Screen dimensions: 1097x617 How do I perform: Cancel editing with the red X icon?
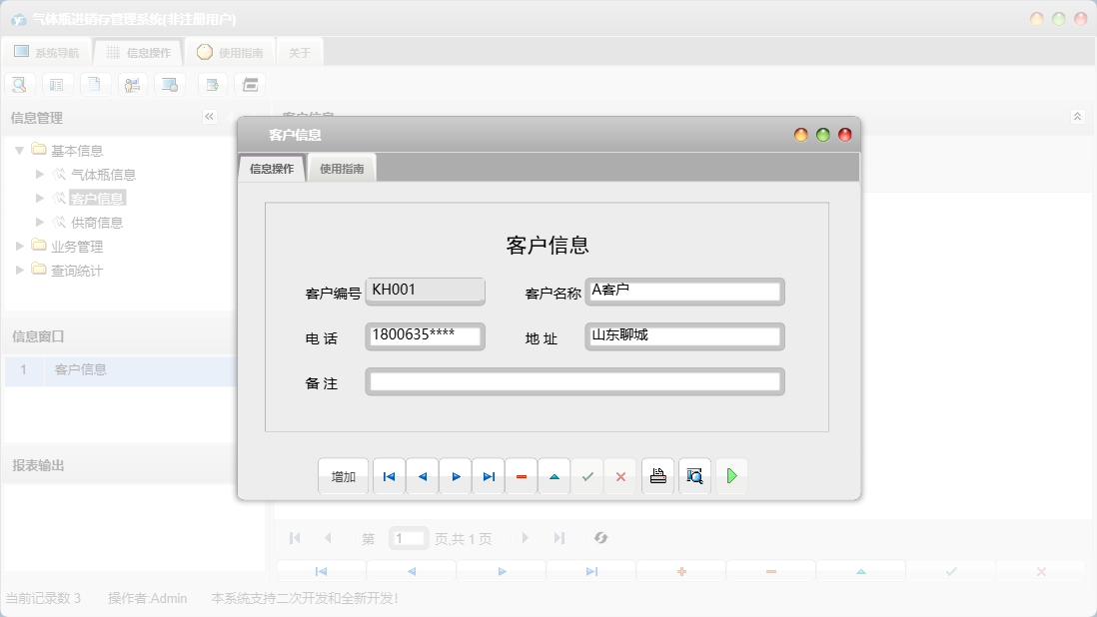pos(620,476)
